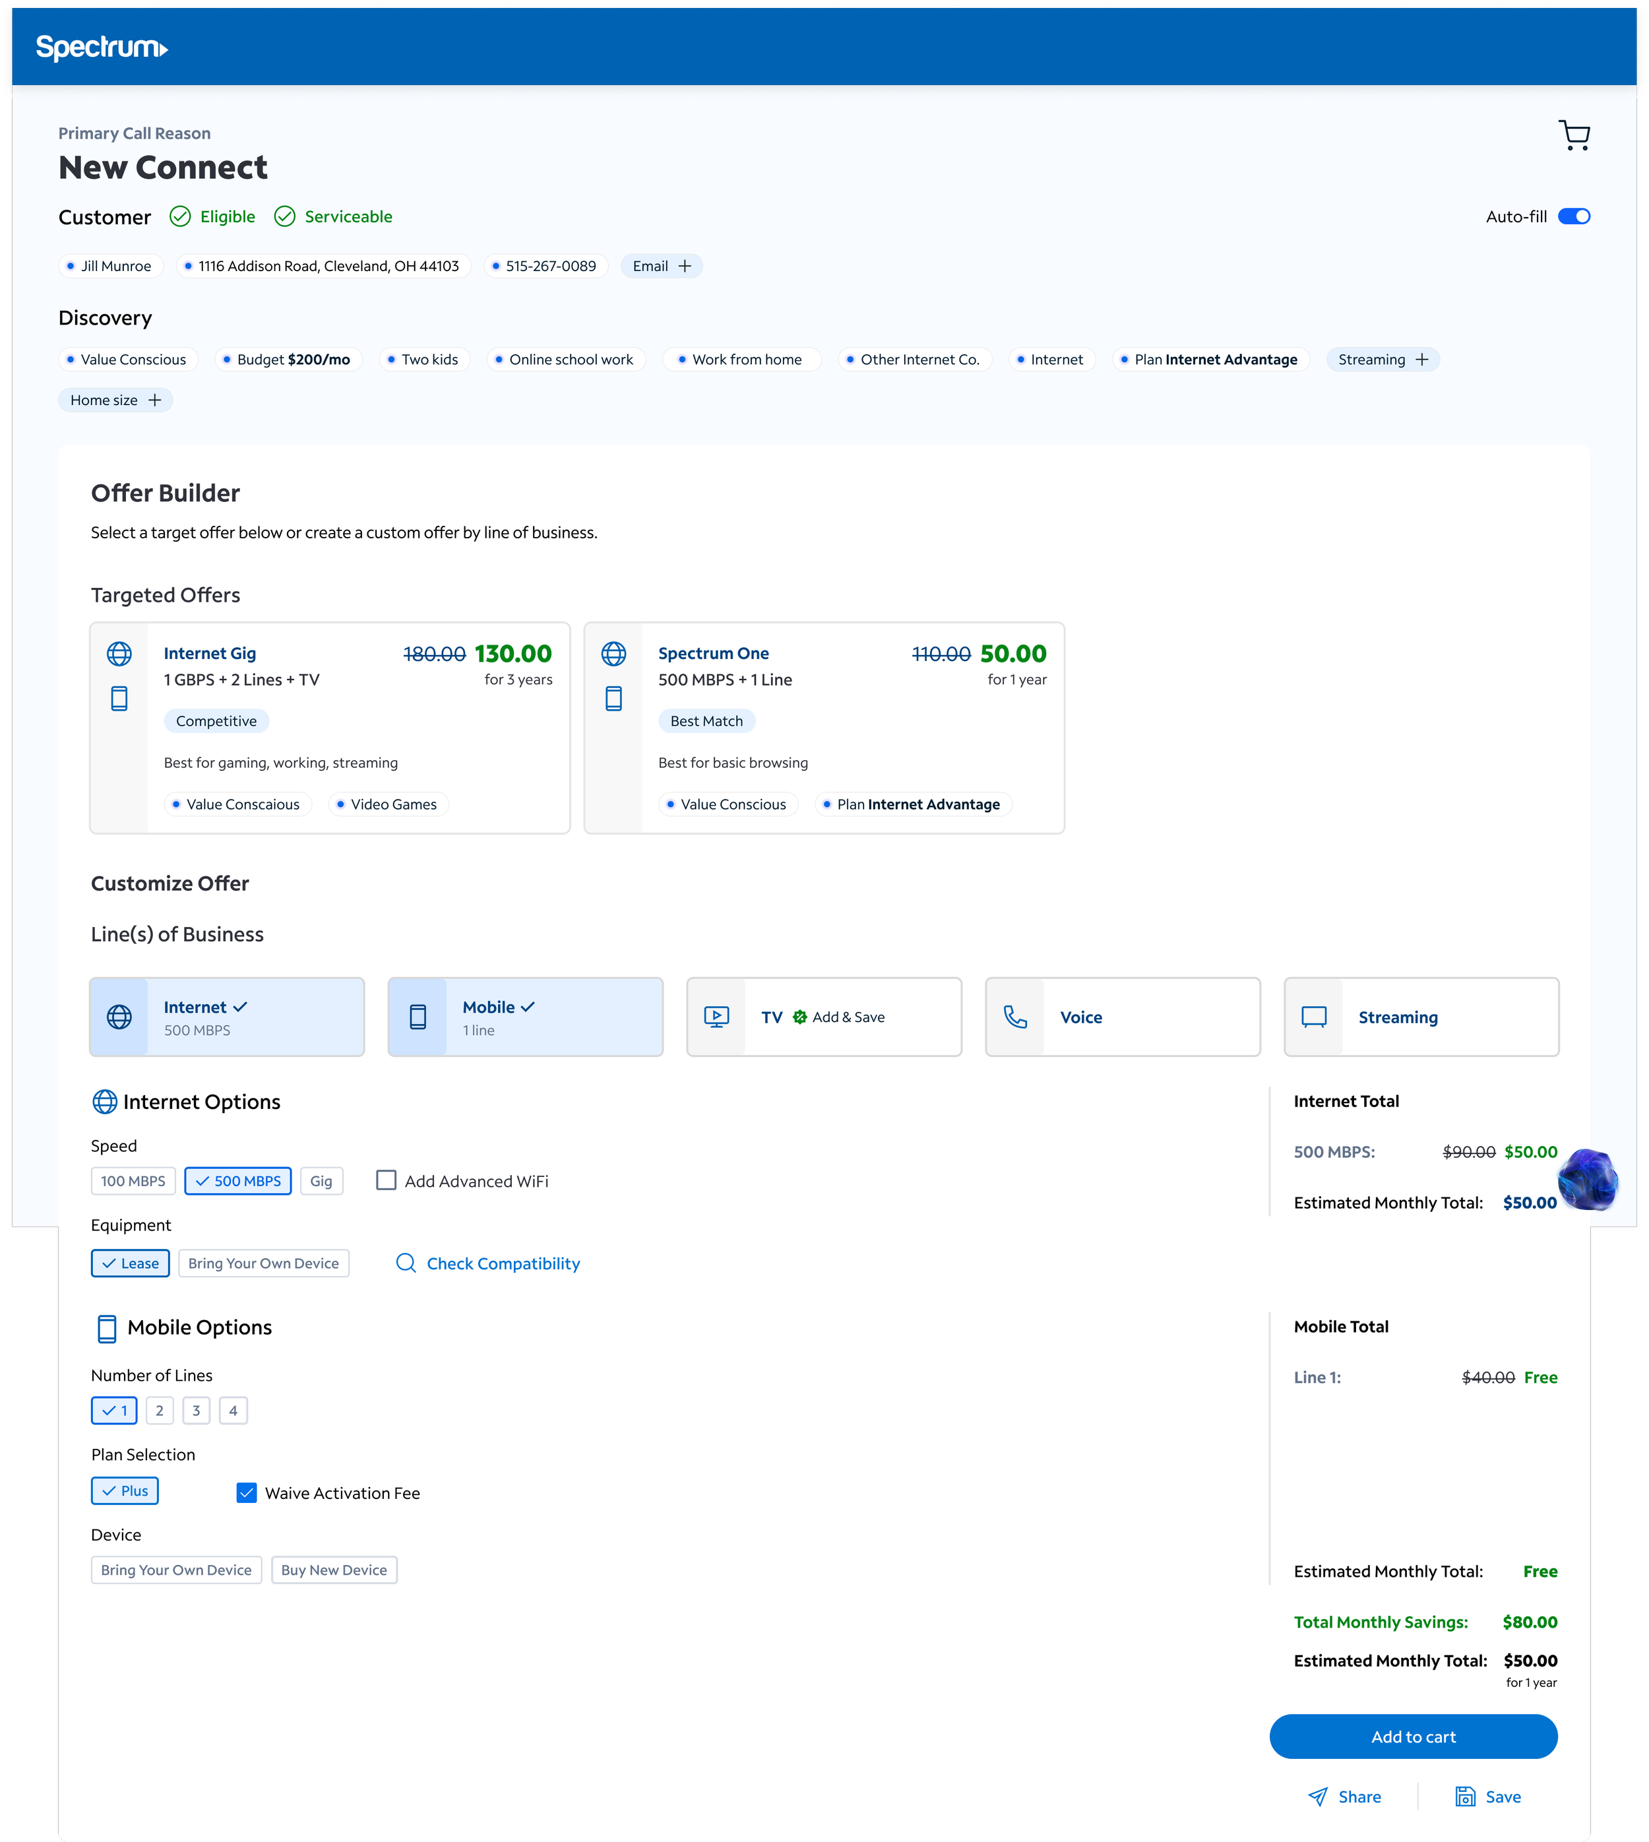Click the green Serviceable checkmark icon
1649x1842 pixels.
pyautogui.click(x=284, y=216)
